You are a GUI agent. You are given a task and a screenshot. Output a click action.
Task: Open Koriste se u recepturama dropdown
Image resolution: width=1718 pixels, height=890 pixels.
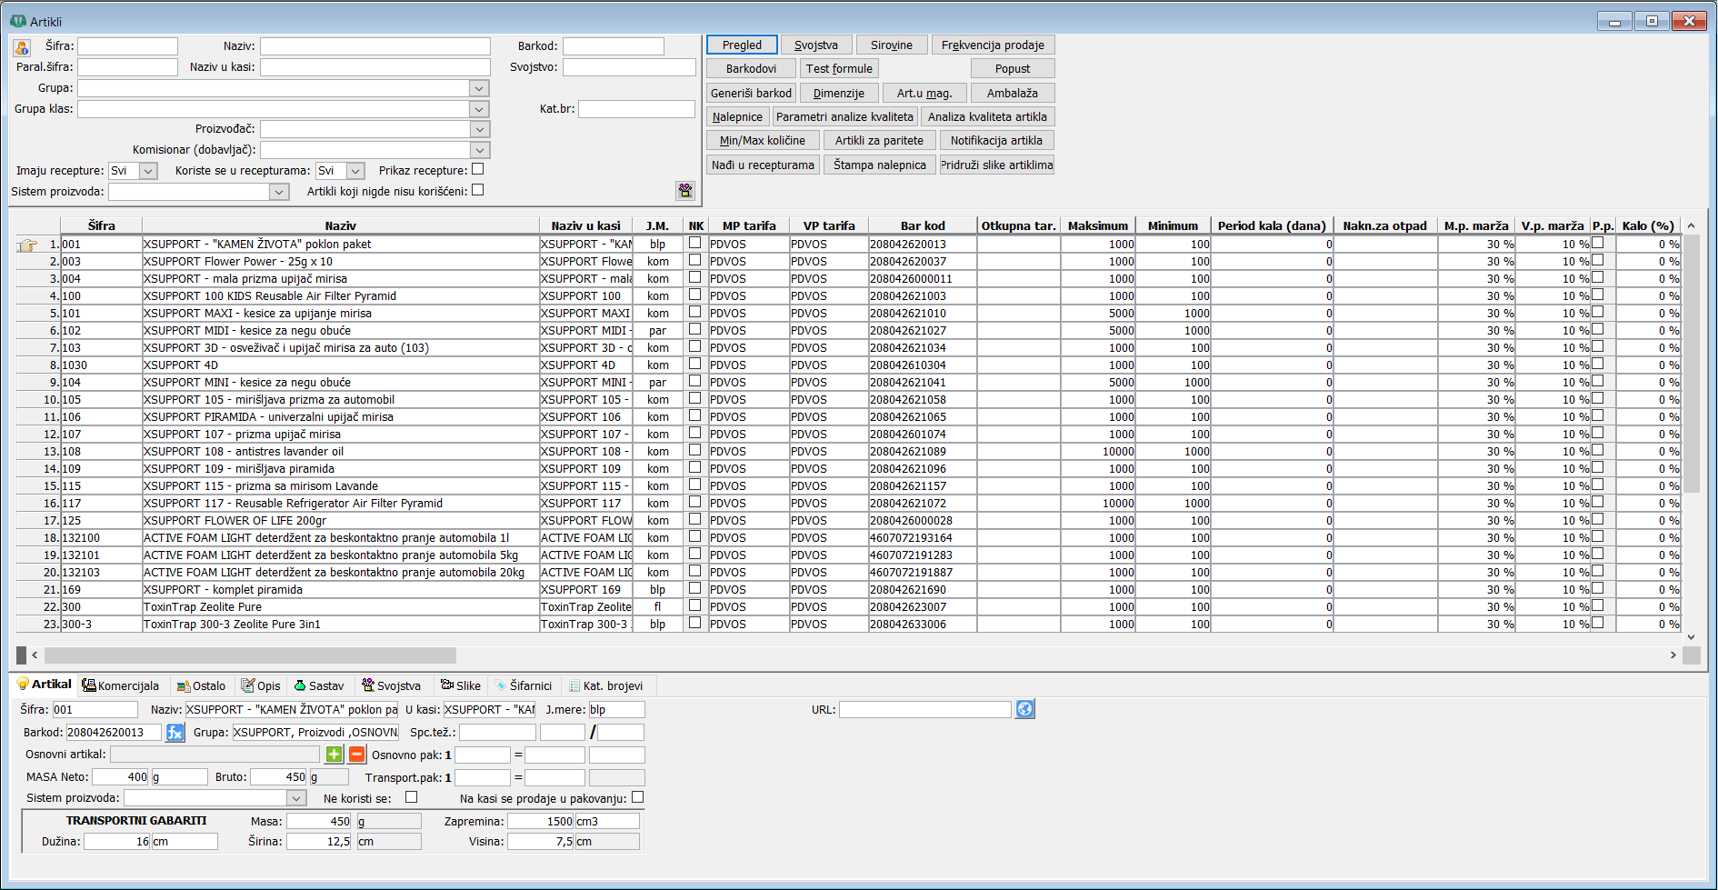point(355,171)
